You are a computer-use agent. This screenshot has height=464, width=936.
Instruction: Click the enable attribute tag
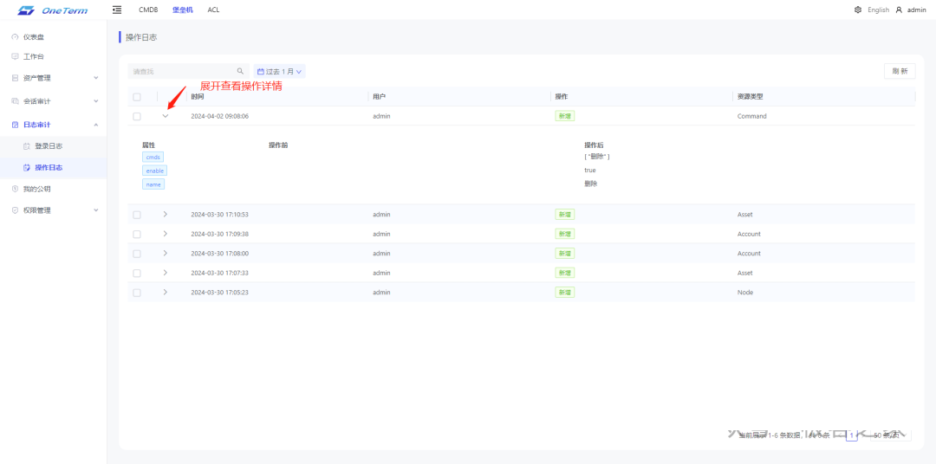point(154,171)
